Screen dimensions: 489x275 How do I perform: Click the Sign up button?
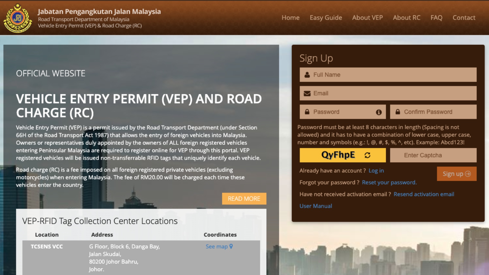[457, 174]
